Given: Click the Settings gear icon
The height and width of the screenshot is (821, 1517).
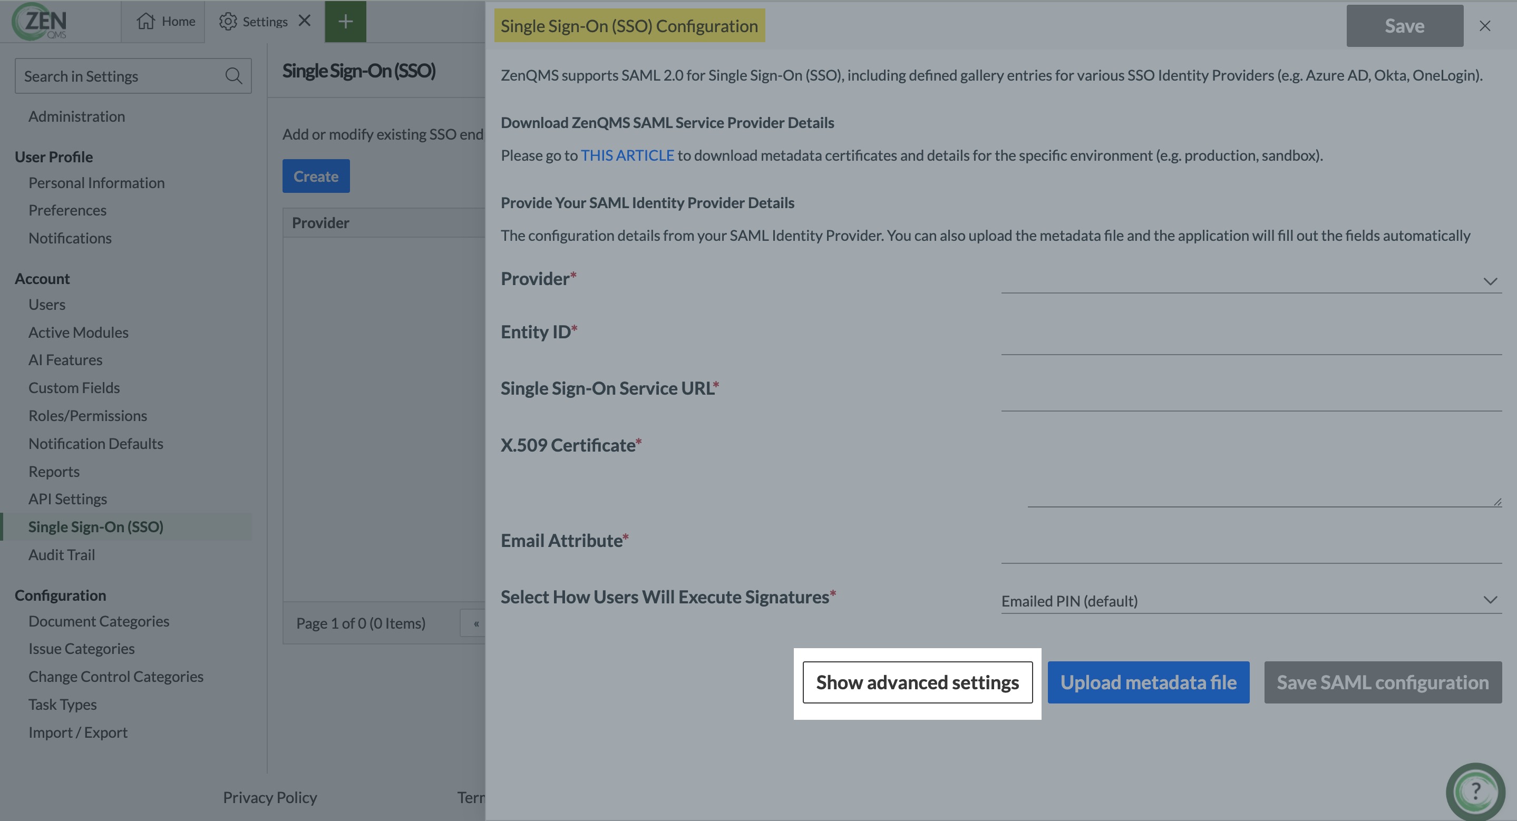Looking at the screenshot, I should tap(228, 21).
